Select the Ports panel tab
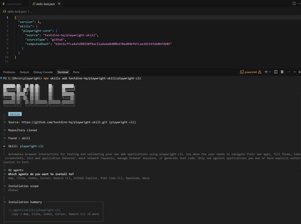 76,72
